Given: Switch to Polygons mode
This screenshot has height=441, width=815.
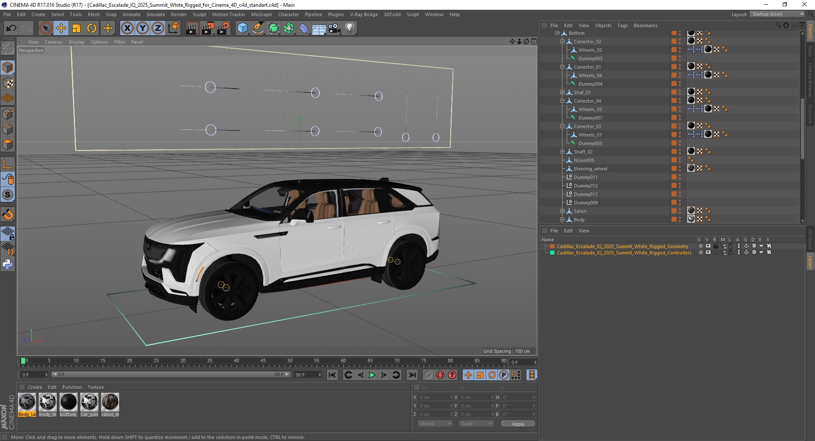Looking at the screenshot, I should [8, 145].
